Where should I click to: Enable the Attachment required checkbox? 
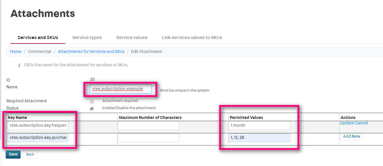pos(92,101)
